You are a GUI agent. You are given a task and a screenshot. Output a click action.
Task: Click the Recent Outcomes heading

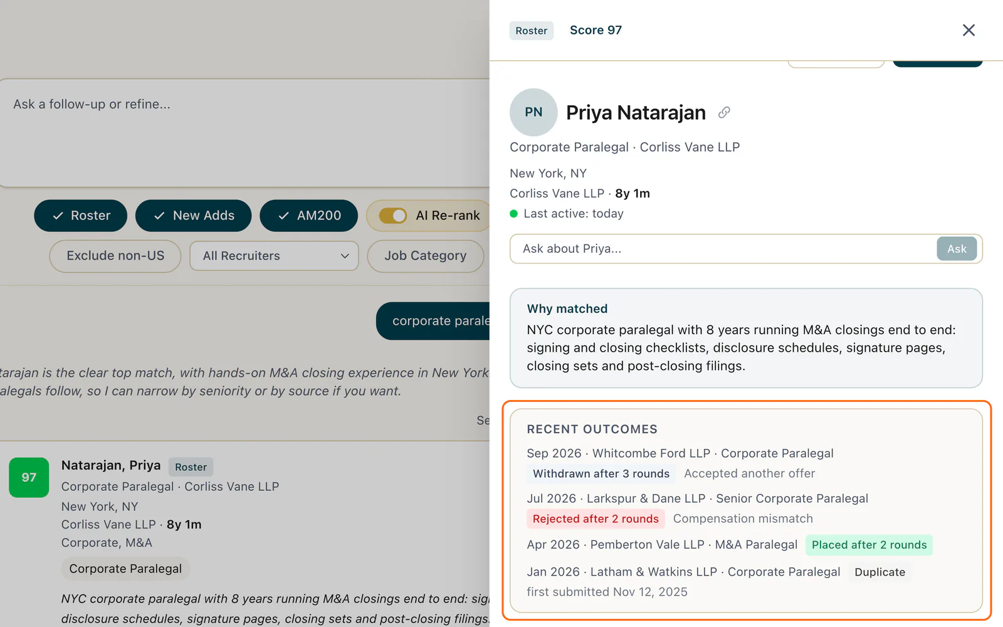click(592, 429)
